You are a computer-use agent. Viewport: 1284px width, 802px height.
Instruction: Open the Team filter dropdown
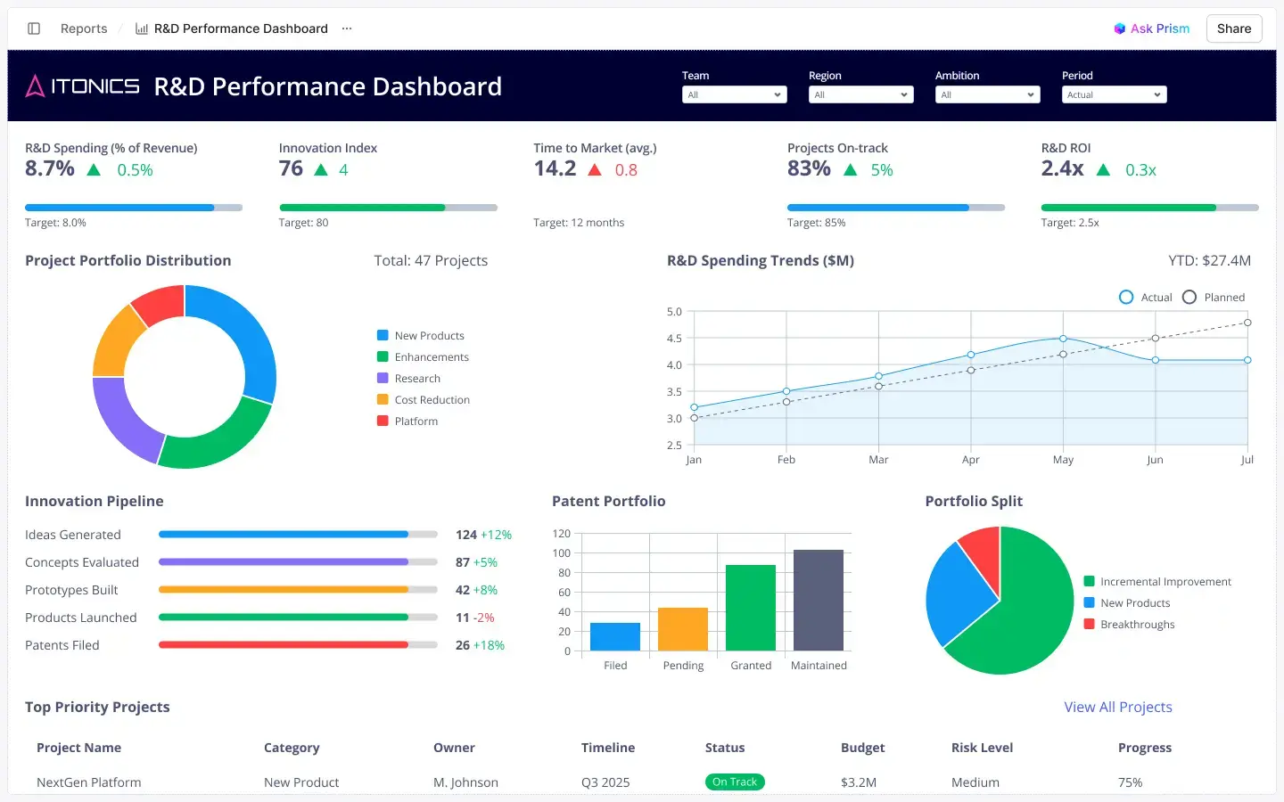coord(734,94)
